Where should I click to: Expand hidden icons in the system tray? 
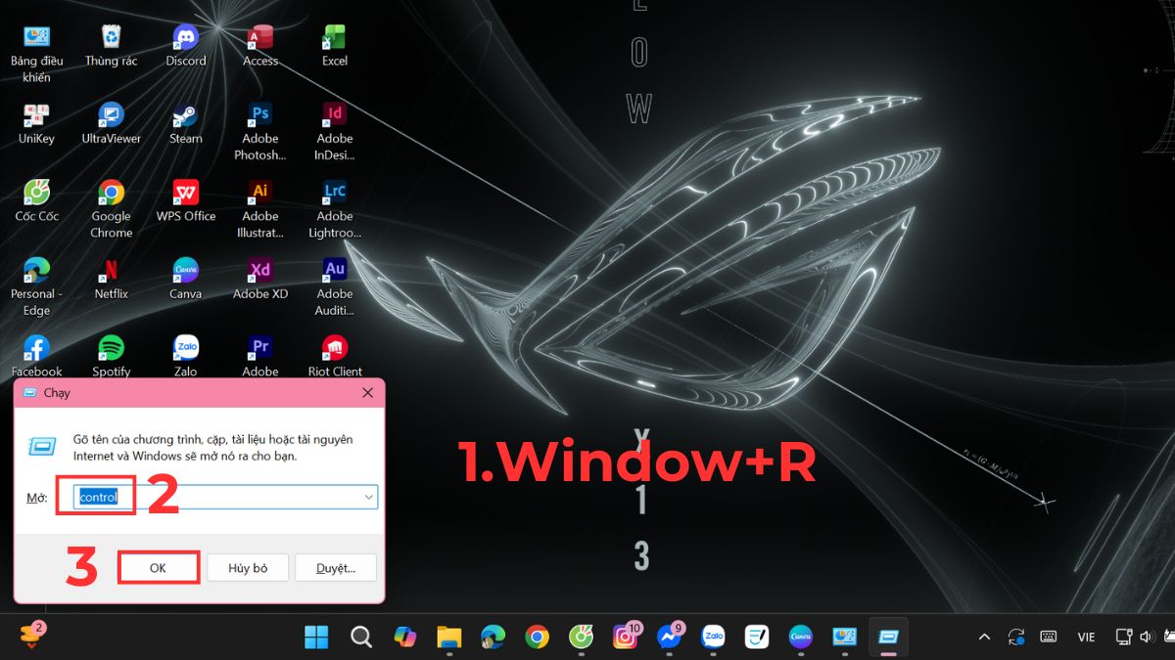coord(984,637)
